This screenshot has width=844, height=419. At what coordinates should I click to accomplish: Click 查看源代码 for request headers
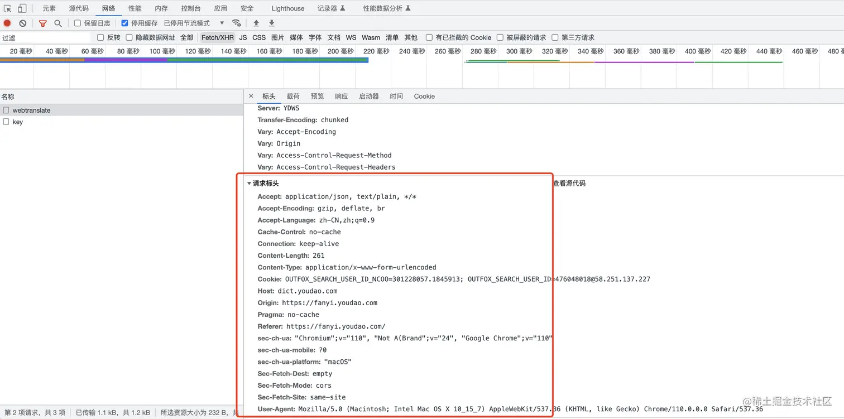pyautogui.click(x=569, y=183)
